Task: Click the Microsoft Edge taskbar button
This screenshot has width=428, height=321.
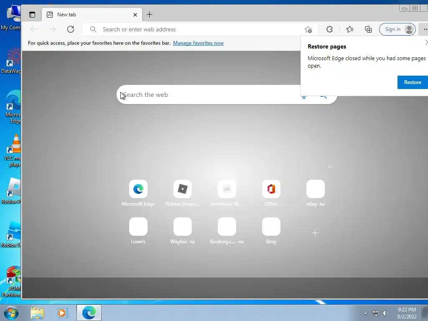Action: coord(89,313)
